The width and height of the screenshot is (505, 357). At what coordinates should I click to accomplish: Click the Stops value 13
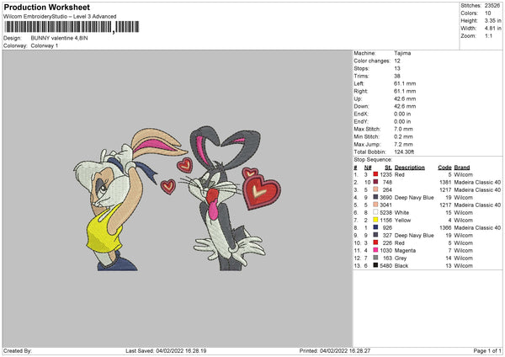pos(397,68)
